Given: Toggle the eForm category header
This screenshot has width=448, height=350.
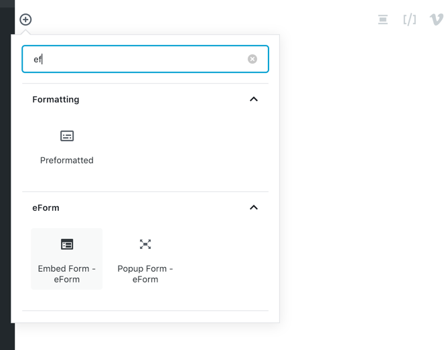Looking at the screenshot, I should (145, 207).
